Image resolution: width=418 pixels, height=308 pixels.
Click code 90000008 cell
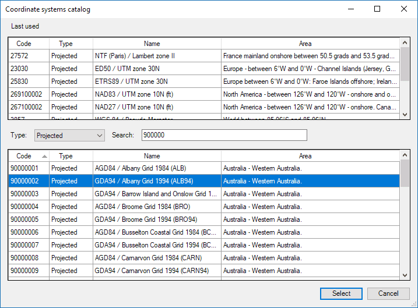(29, 258)
